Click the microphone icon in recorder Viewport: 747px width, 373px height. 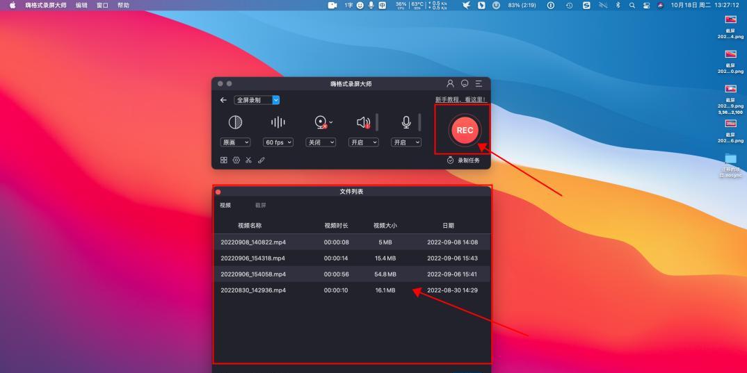406,123
